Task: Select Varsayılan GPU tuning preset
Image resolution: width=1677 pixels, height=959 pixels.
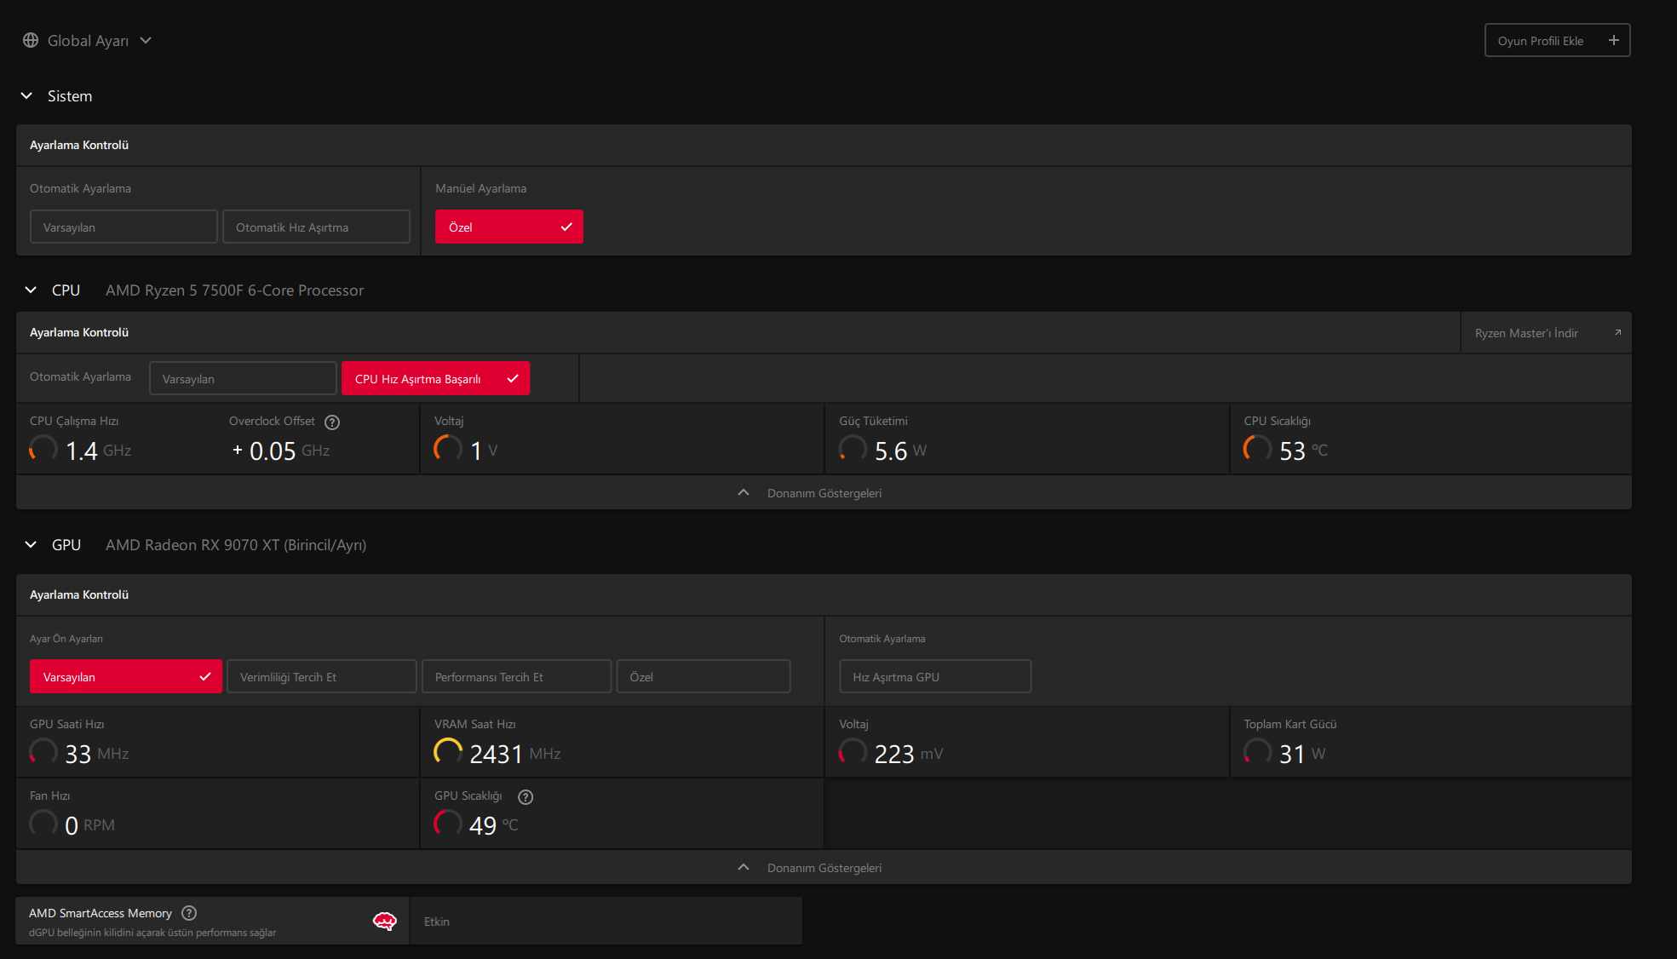Action: (125, 676)
